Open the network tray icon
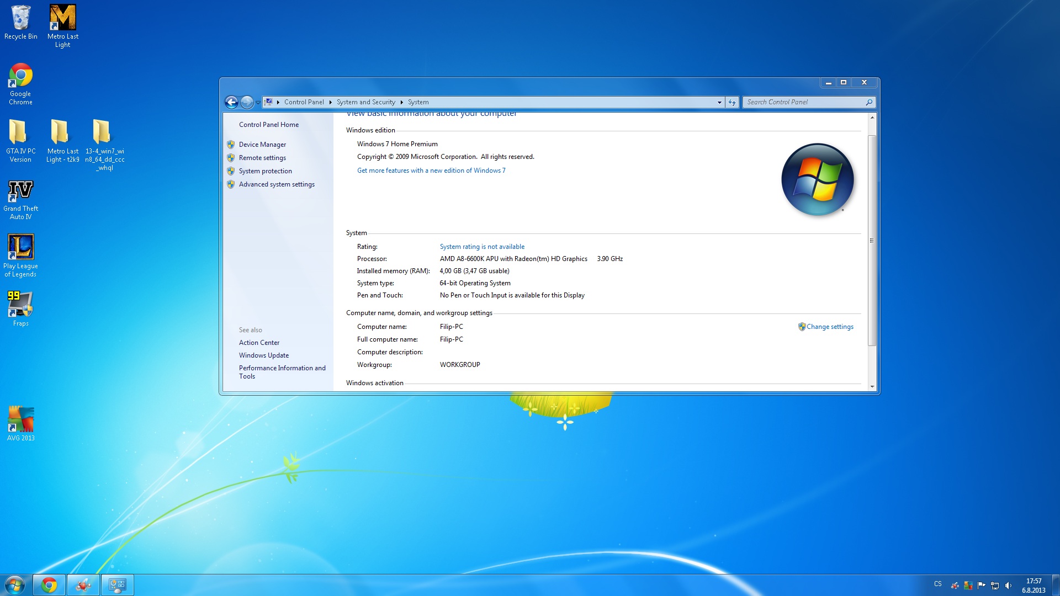This screenshot has height=596, width=1060. (x=995, y=586)
